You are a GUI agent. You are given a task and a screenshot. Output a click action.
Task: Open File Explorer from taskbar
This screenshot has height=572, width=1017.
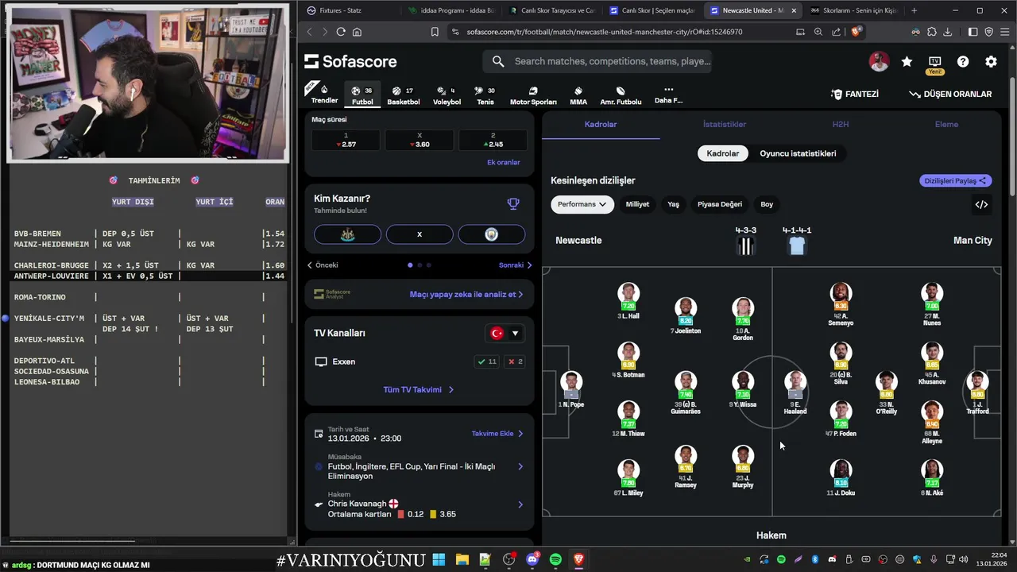tap(462, 559)
